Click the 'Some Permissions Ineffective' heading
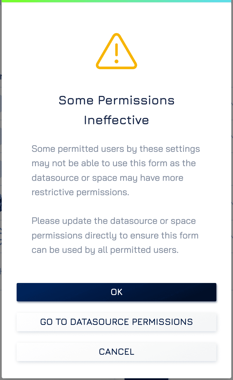Image resolution: width=233 pixels, height=380 pixels. coord(116,110)
